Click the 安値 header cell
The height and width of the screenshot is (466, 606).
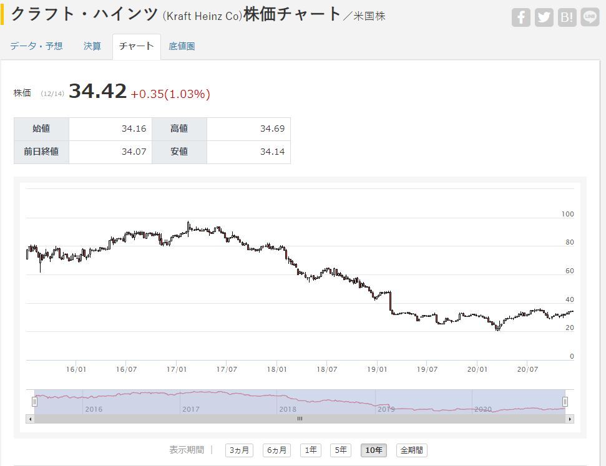pos(179,152)
